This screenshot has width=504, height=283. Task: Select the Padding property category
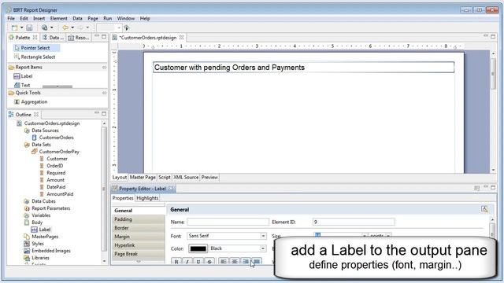point(139,219)
